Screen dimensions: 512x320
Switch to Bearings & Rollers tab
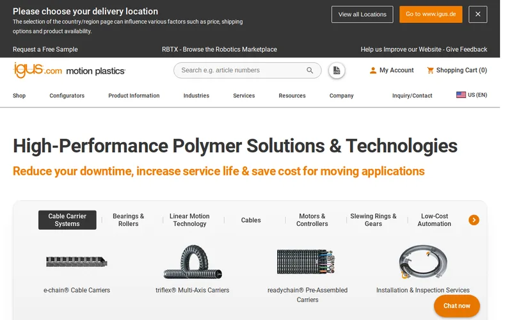click(129, 220)
